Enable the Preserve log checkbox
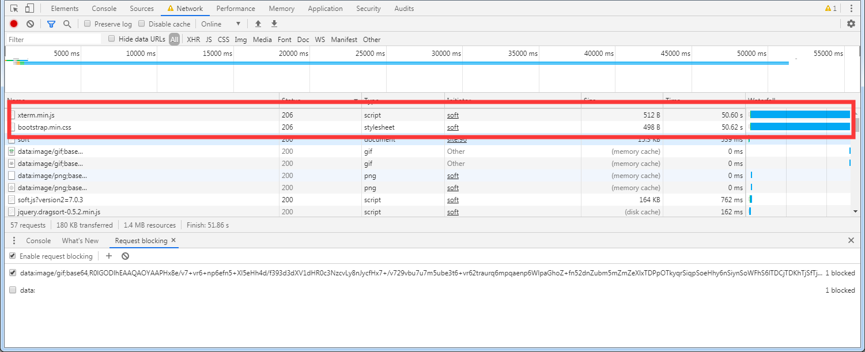This screenshot has height=352, width=865. (88, 24)
